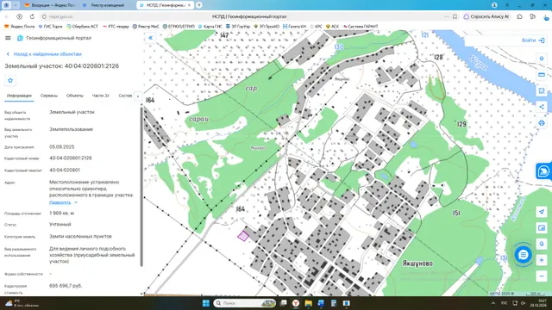Show more tabs with the arrow after Состав
This screenshot has height=310, width=552.
click(x=138, y=96)
